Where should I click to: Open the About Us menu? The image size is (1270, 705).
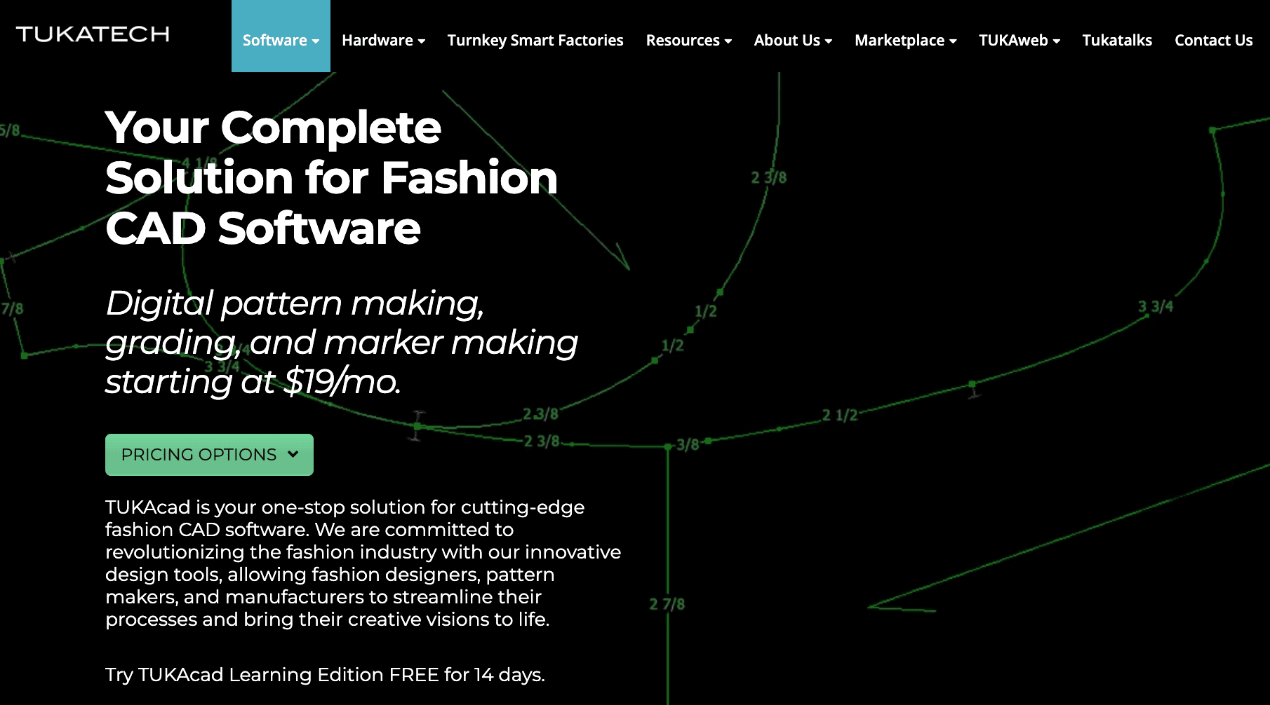coord(794,41)
